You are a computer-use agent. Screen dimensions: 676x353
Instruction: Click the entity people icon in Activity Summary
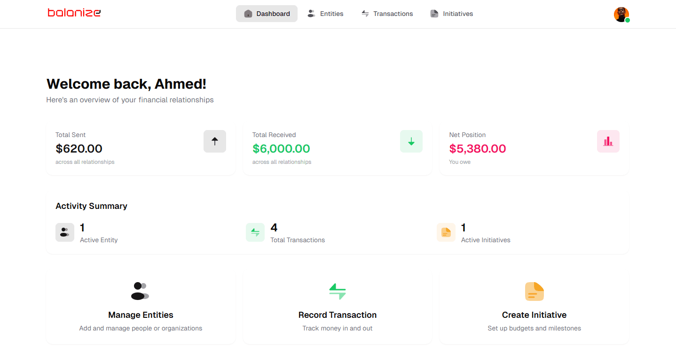pos(65,232)
